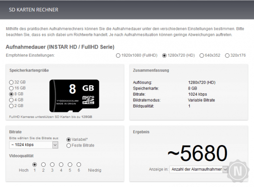254x187 pixels.
Task: Enable the Variabel bitrate mode
Action: (68, 139)
